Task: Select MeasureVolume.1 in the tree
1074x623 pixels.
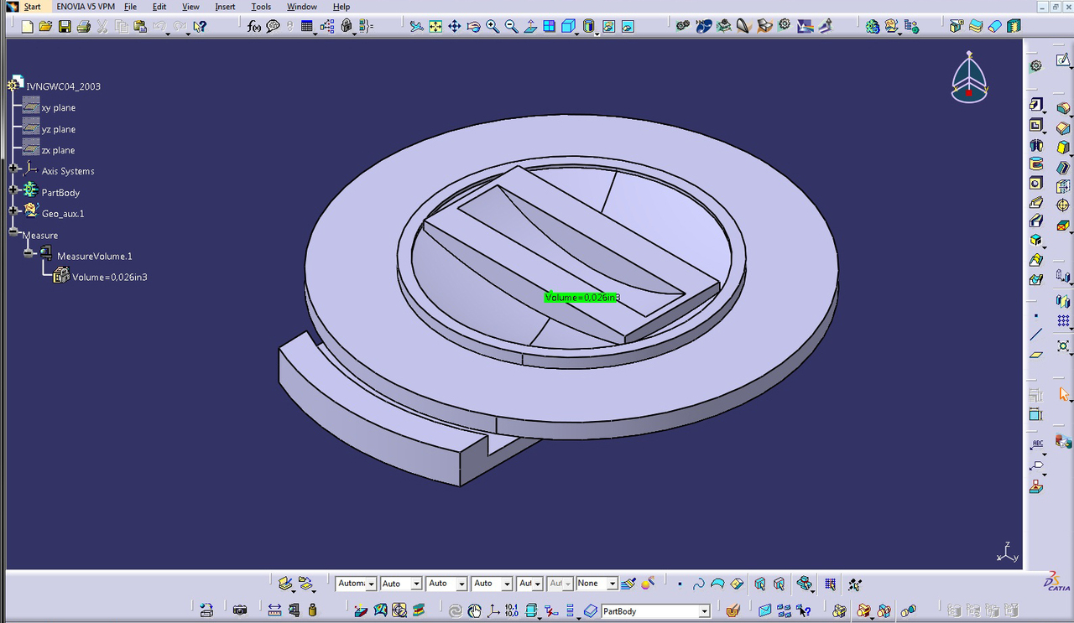Action: coord(94,256)
